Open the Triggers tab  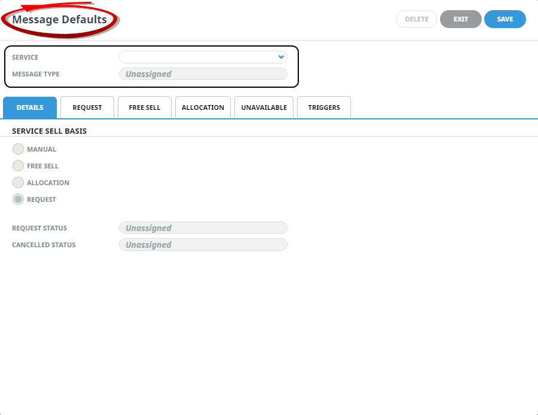tap(324, 107)
